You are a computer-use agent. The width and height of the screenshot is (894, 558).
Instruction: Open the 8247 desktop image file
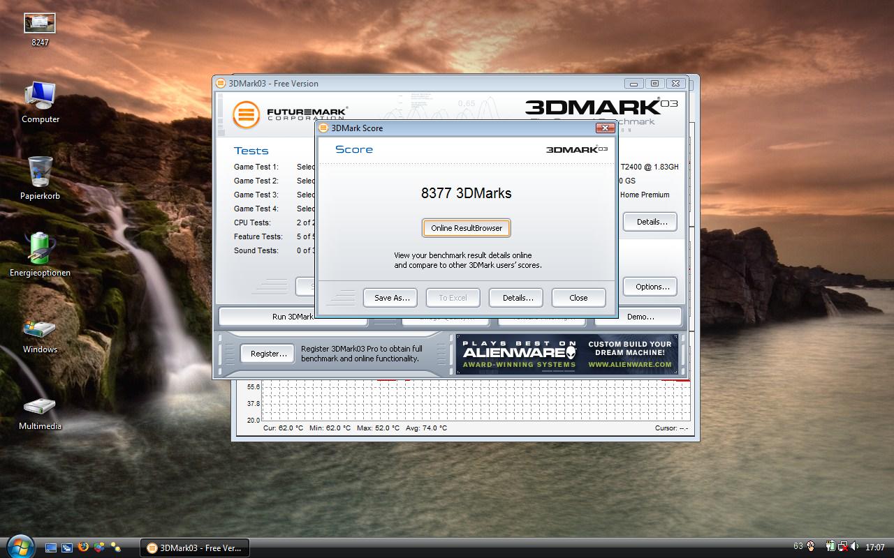(40, 30)
